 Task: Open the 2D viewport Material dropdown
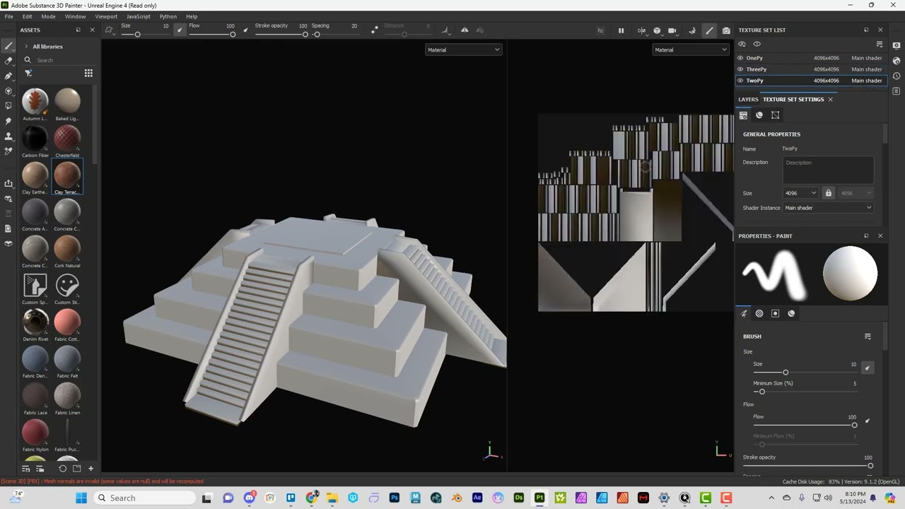(x=690, y=49)
